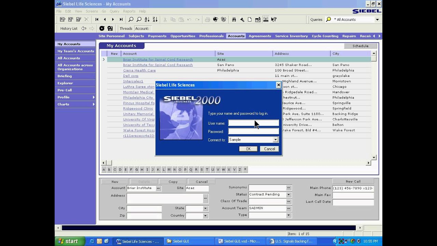Click the What's This help cursor icon

pos(274,19)
